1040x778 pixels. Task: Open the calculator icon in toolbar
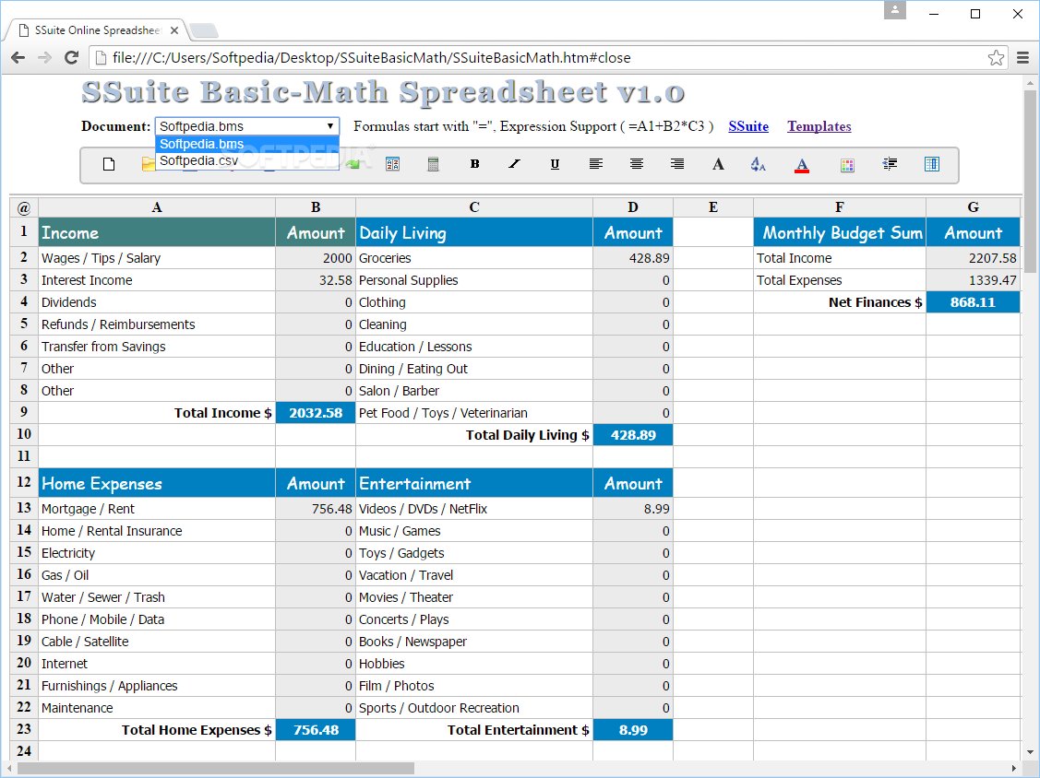pyautogui.click(x=433, y=164)
